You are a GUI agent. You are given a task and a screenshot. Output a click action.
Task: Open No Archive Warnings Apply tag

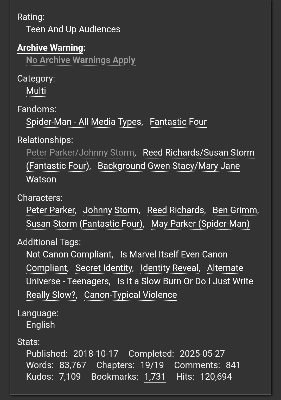(x=81, y=60)
